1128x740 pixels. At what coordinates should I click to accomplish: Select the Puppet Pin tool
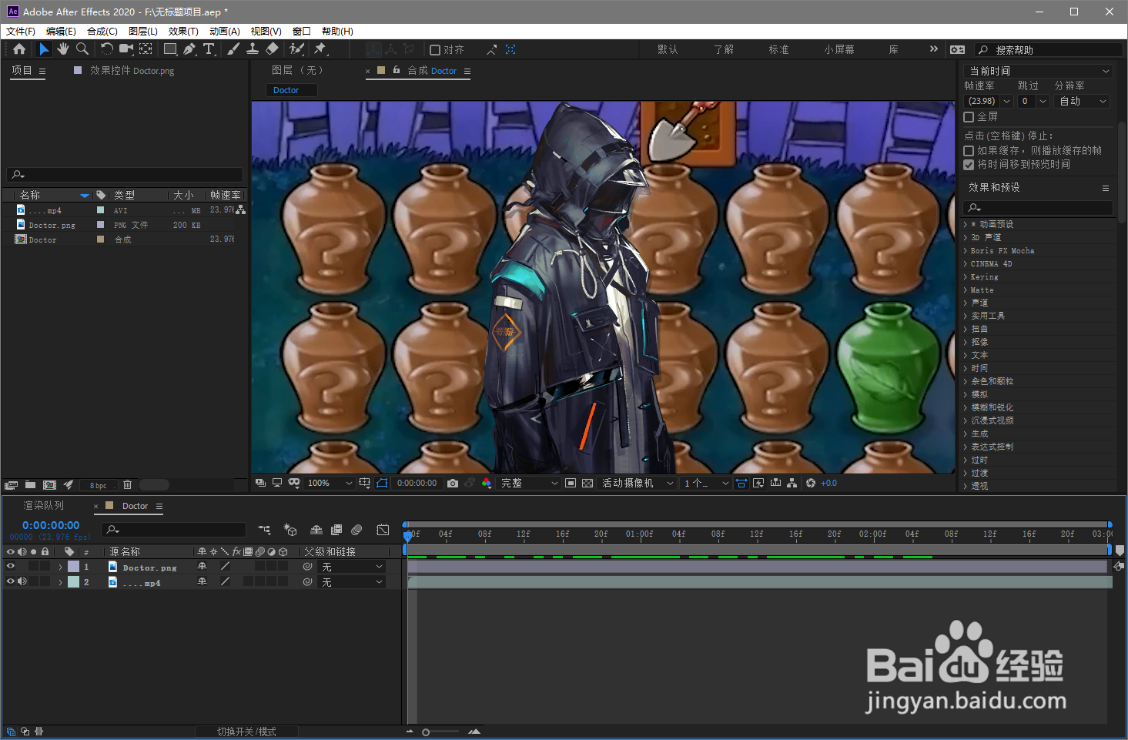[320, 49]
